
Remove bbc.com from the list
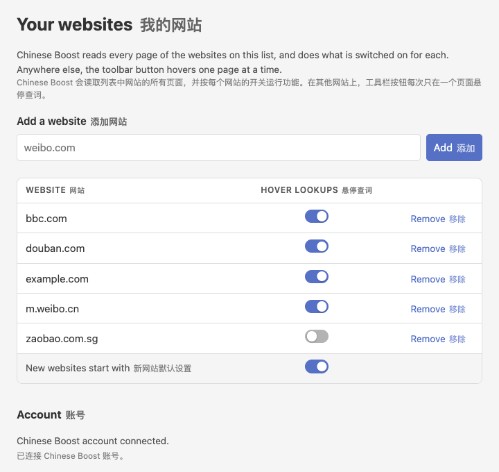coord(438,219)
